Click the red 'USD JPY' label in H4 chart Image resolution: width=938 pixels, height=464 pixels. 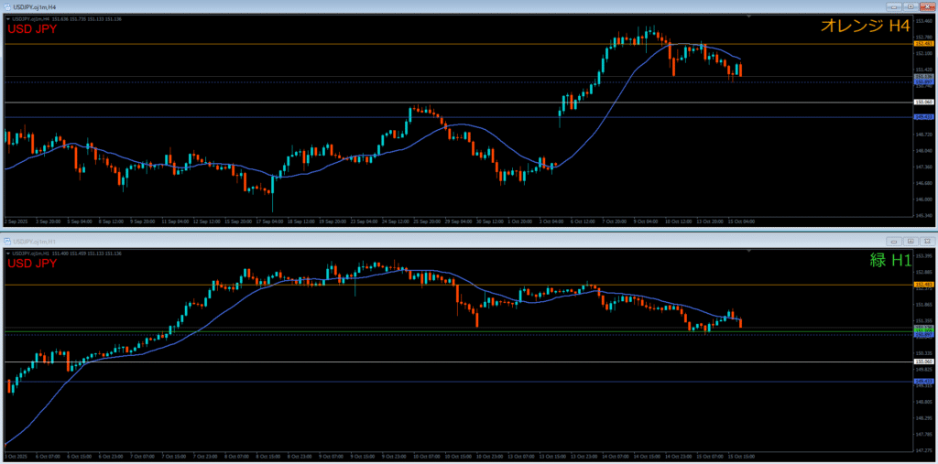[32, 28]
